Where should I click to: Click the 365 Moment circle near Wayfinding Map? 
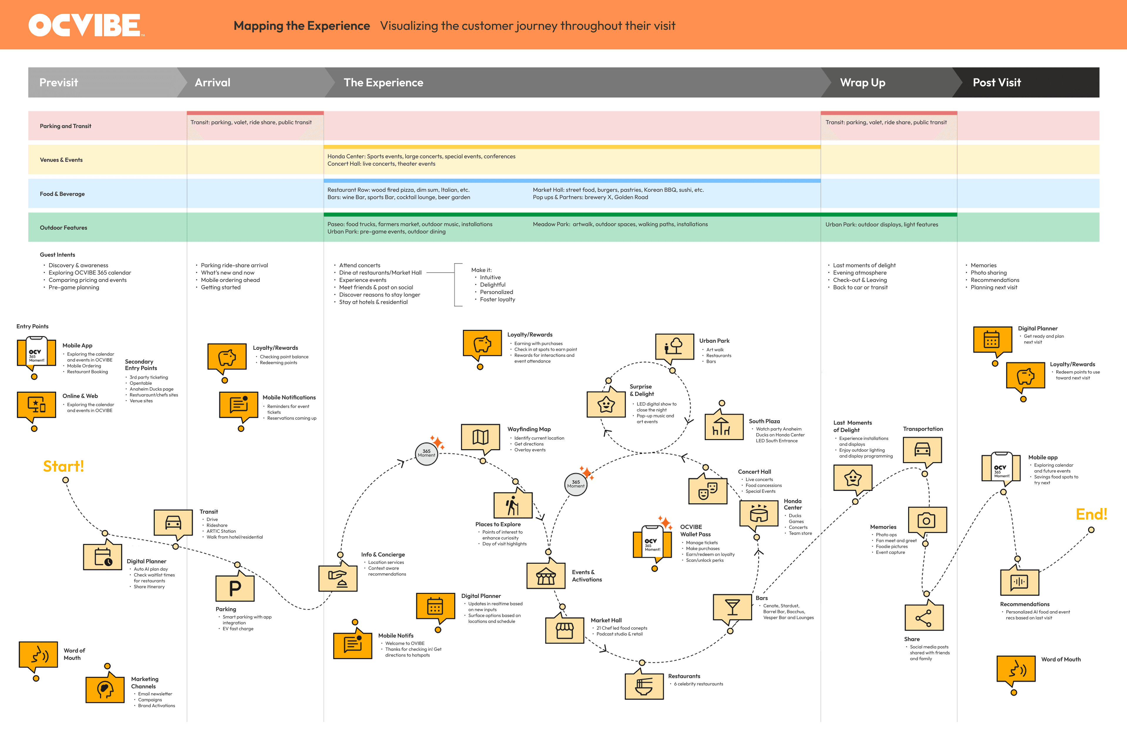[x=426, y=454]
